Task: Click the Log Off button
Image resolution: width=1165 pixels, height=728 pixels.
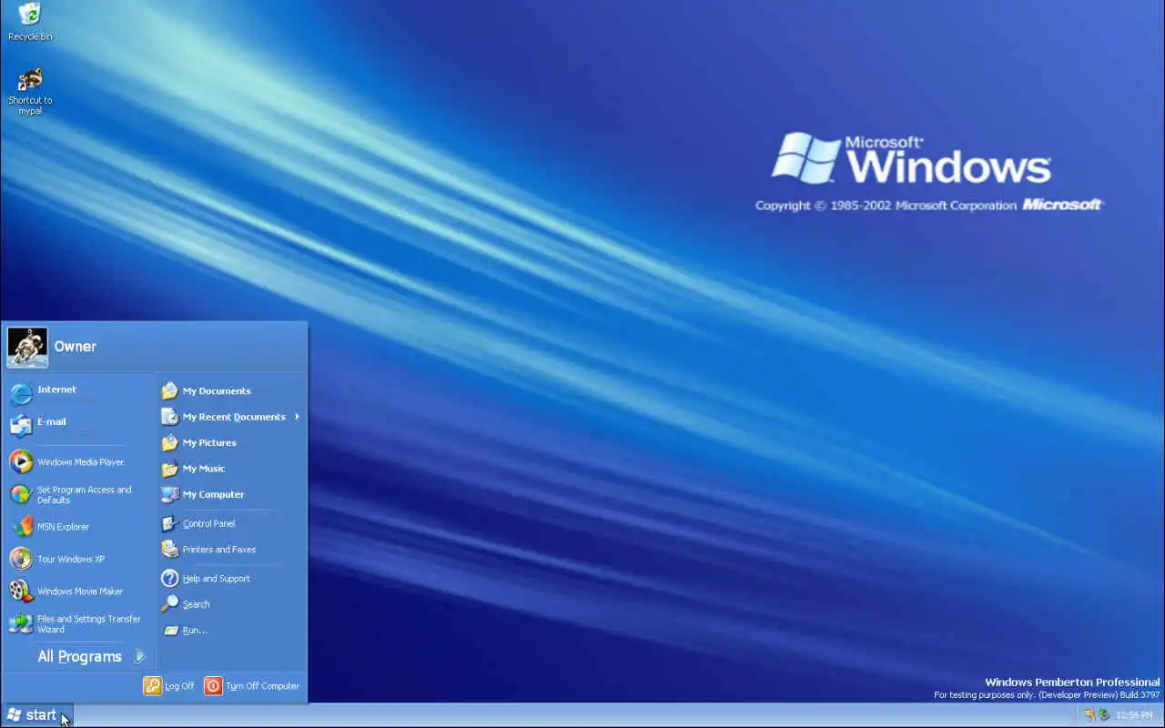Action: (169, 686)
